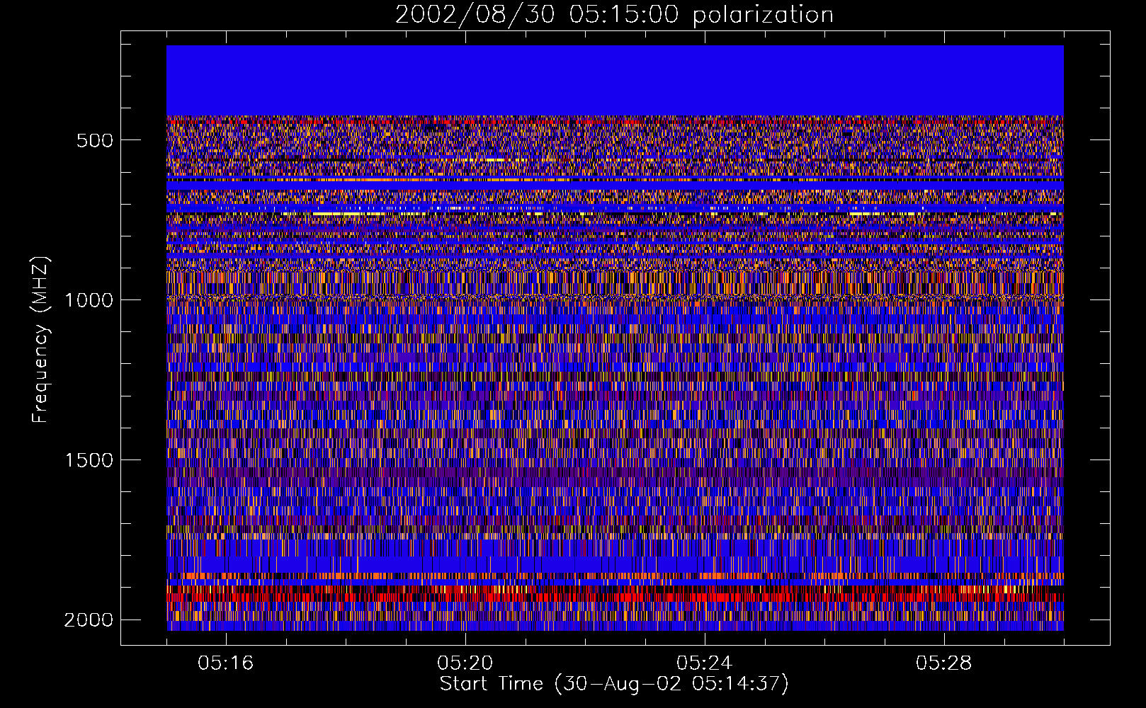Click the solid blue band atop the spectrogram
The height and width of the screenshot is (708, 1146).
pos(615,81)
